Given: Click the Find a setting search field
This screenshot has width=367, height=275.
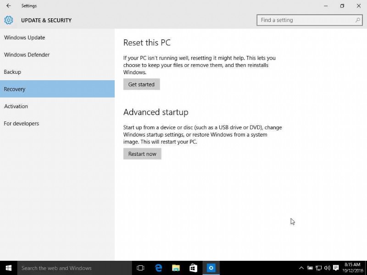Looking at the screenshot, I should pos(303,20).
